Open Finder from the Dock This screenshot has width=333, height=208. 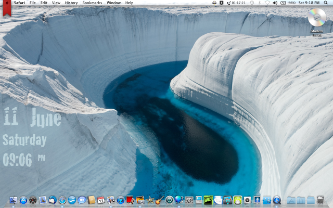(x=14, y=200)
